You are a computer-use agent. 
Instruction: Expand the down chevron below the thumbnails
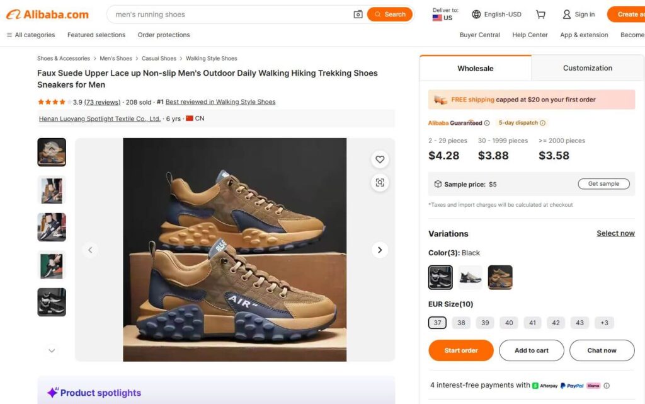click(x=51, y=350)
